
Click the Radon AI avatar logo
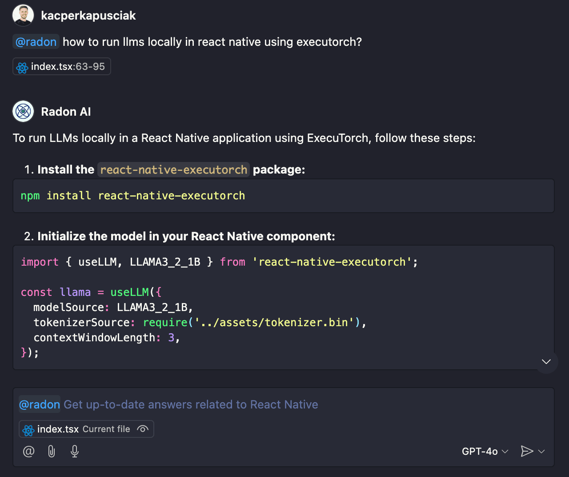tap(23, 112)
